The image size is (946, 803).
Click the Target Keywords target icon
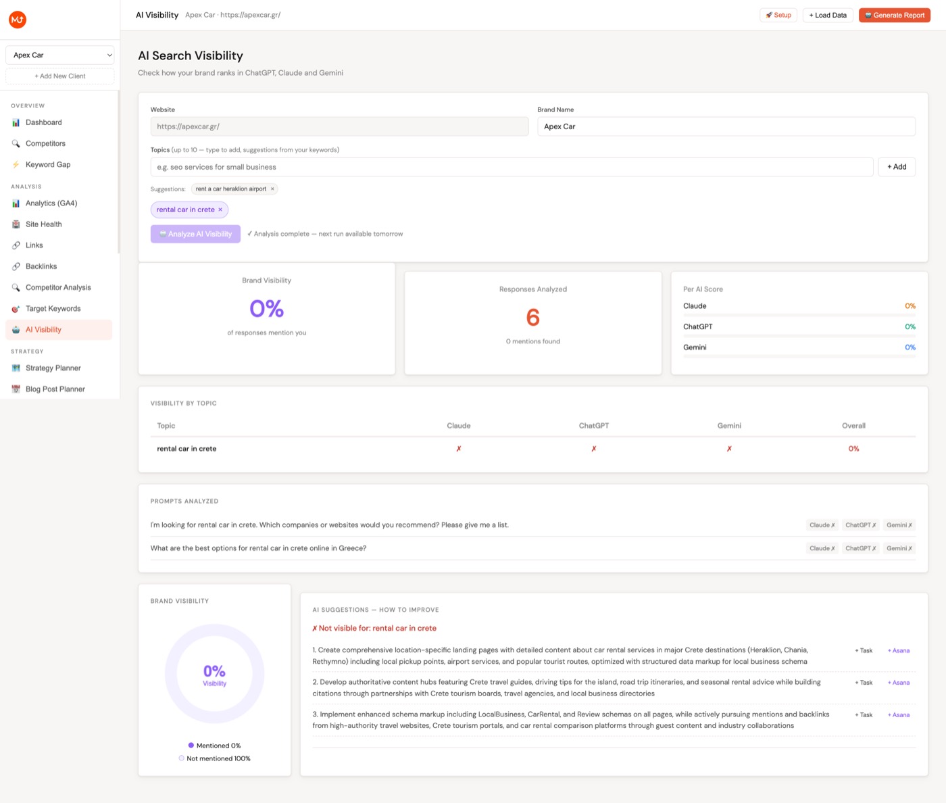click(x=16, y=308)
